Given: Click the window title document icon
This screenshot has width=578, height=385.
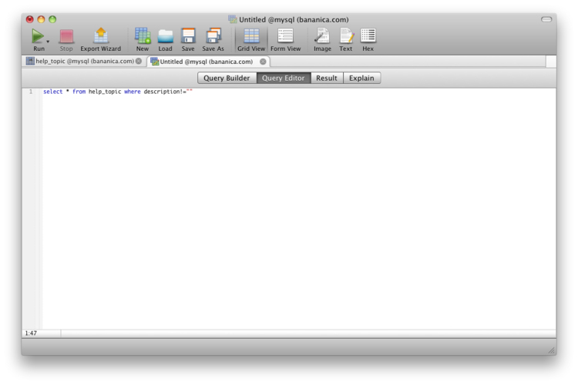Looking at the screenshot, I should pos(232,19).
